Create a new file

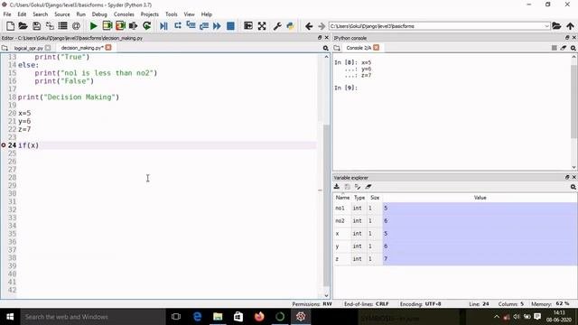click(10, 26)
